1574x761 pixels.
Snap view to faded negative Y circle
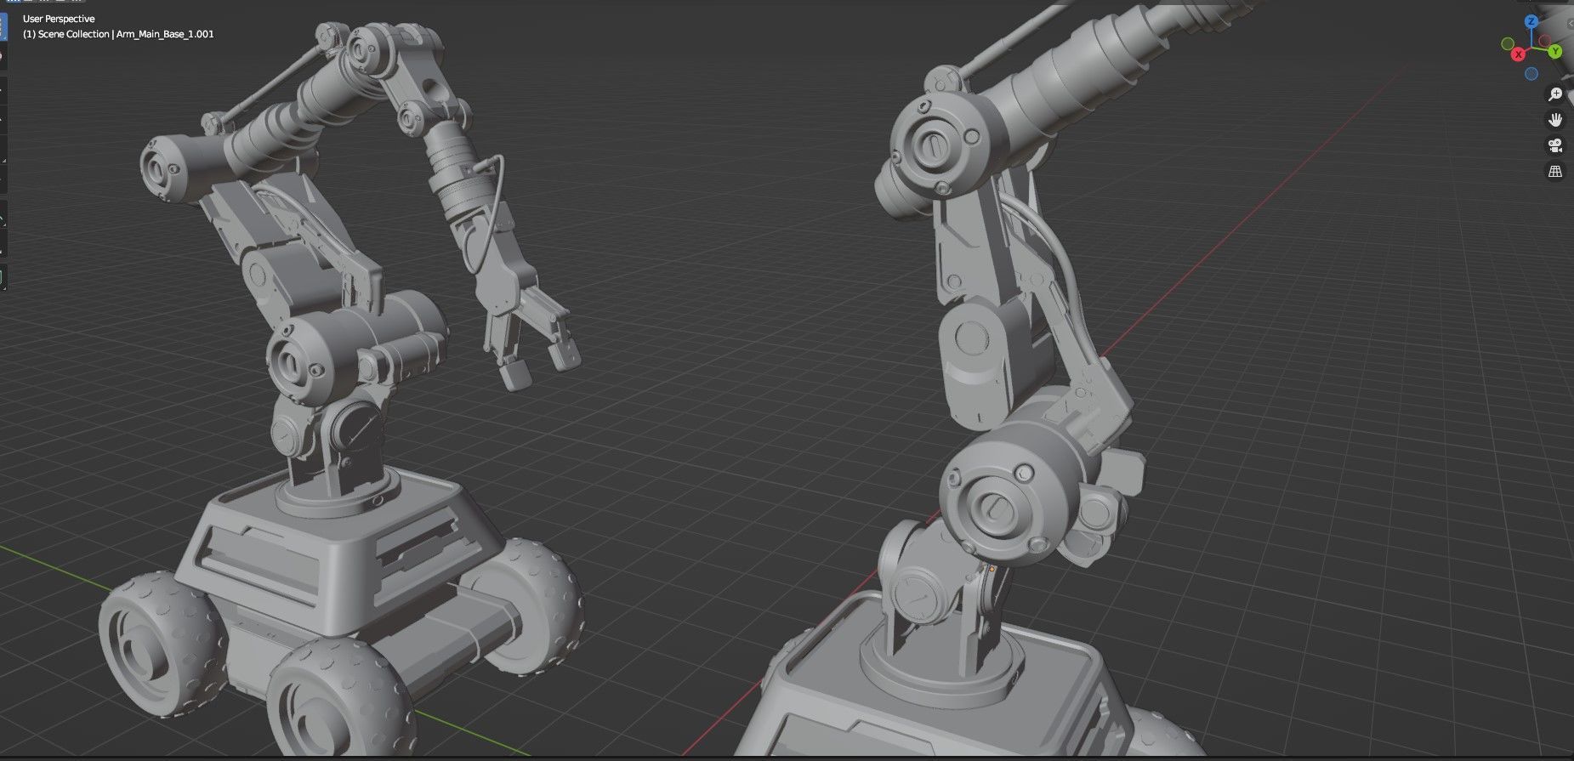[1508, 43]
